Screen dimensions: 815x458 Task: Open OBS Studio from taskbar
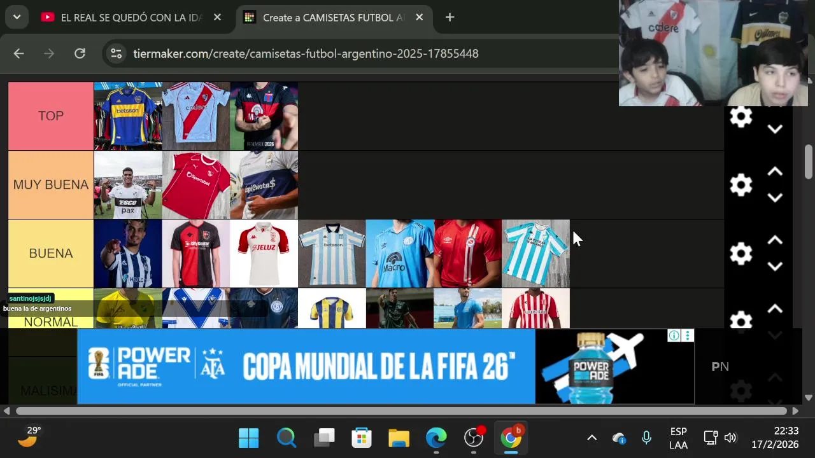pyautogui.click(x=474, y=438)
